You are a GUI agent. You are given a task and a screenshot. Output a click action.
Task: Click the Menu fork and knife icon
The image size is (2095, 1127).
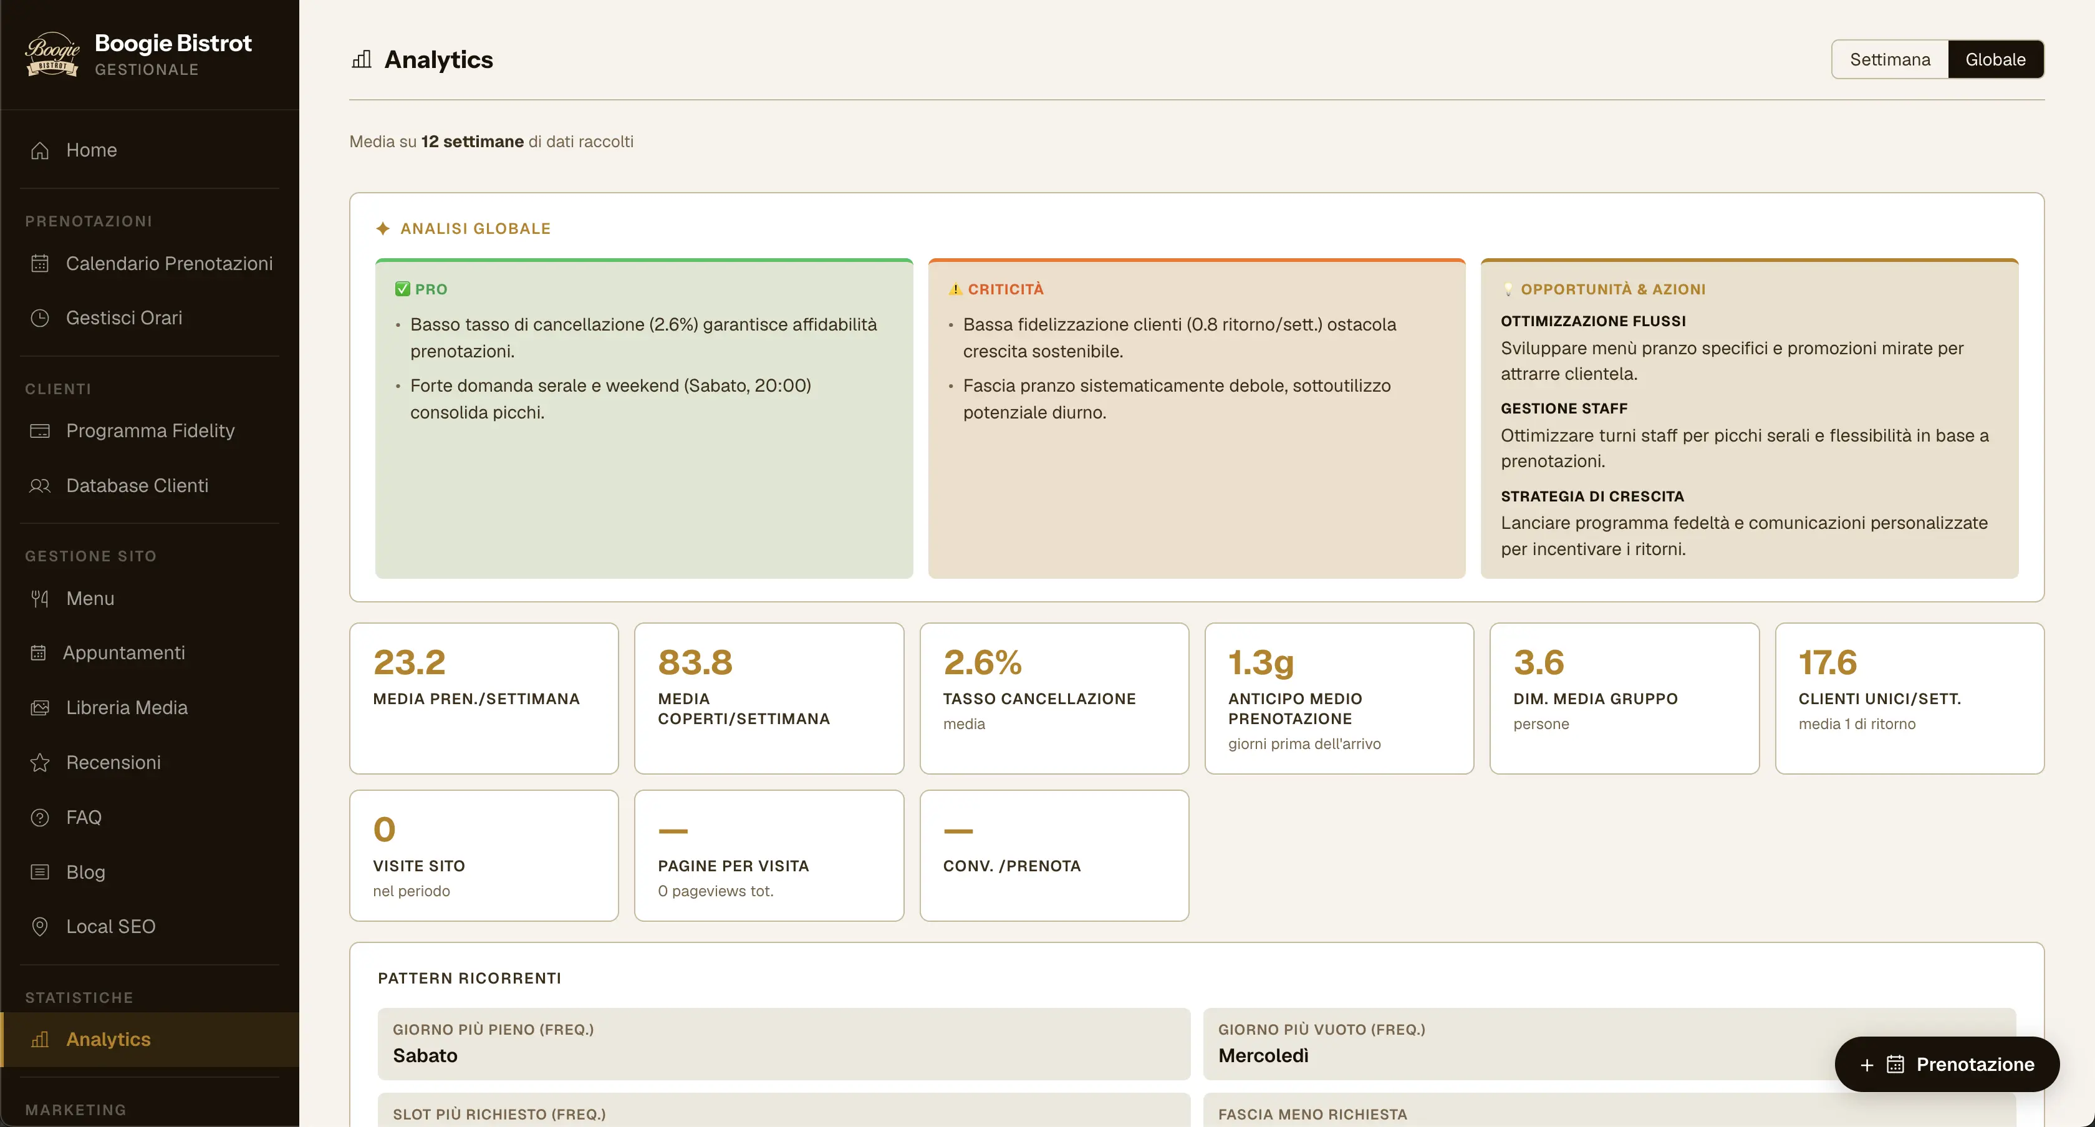[x=40, y=599]
